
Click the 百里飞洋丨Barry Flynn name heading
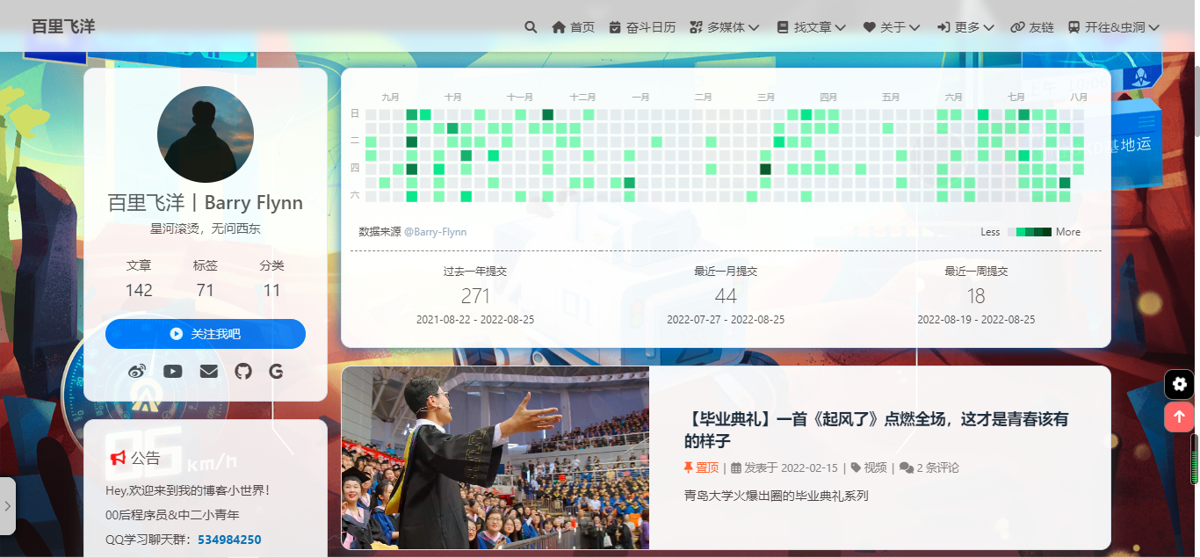[206, 203]
